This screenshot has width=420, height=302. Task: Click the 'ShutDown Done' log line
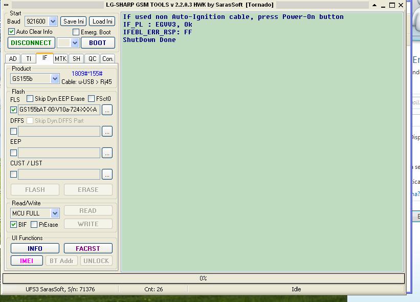pos(149,40)
